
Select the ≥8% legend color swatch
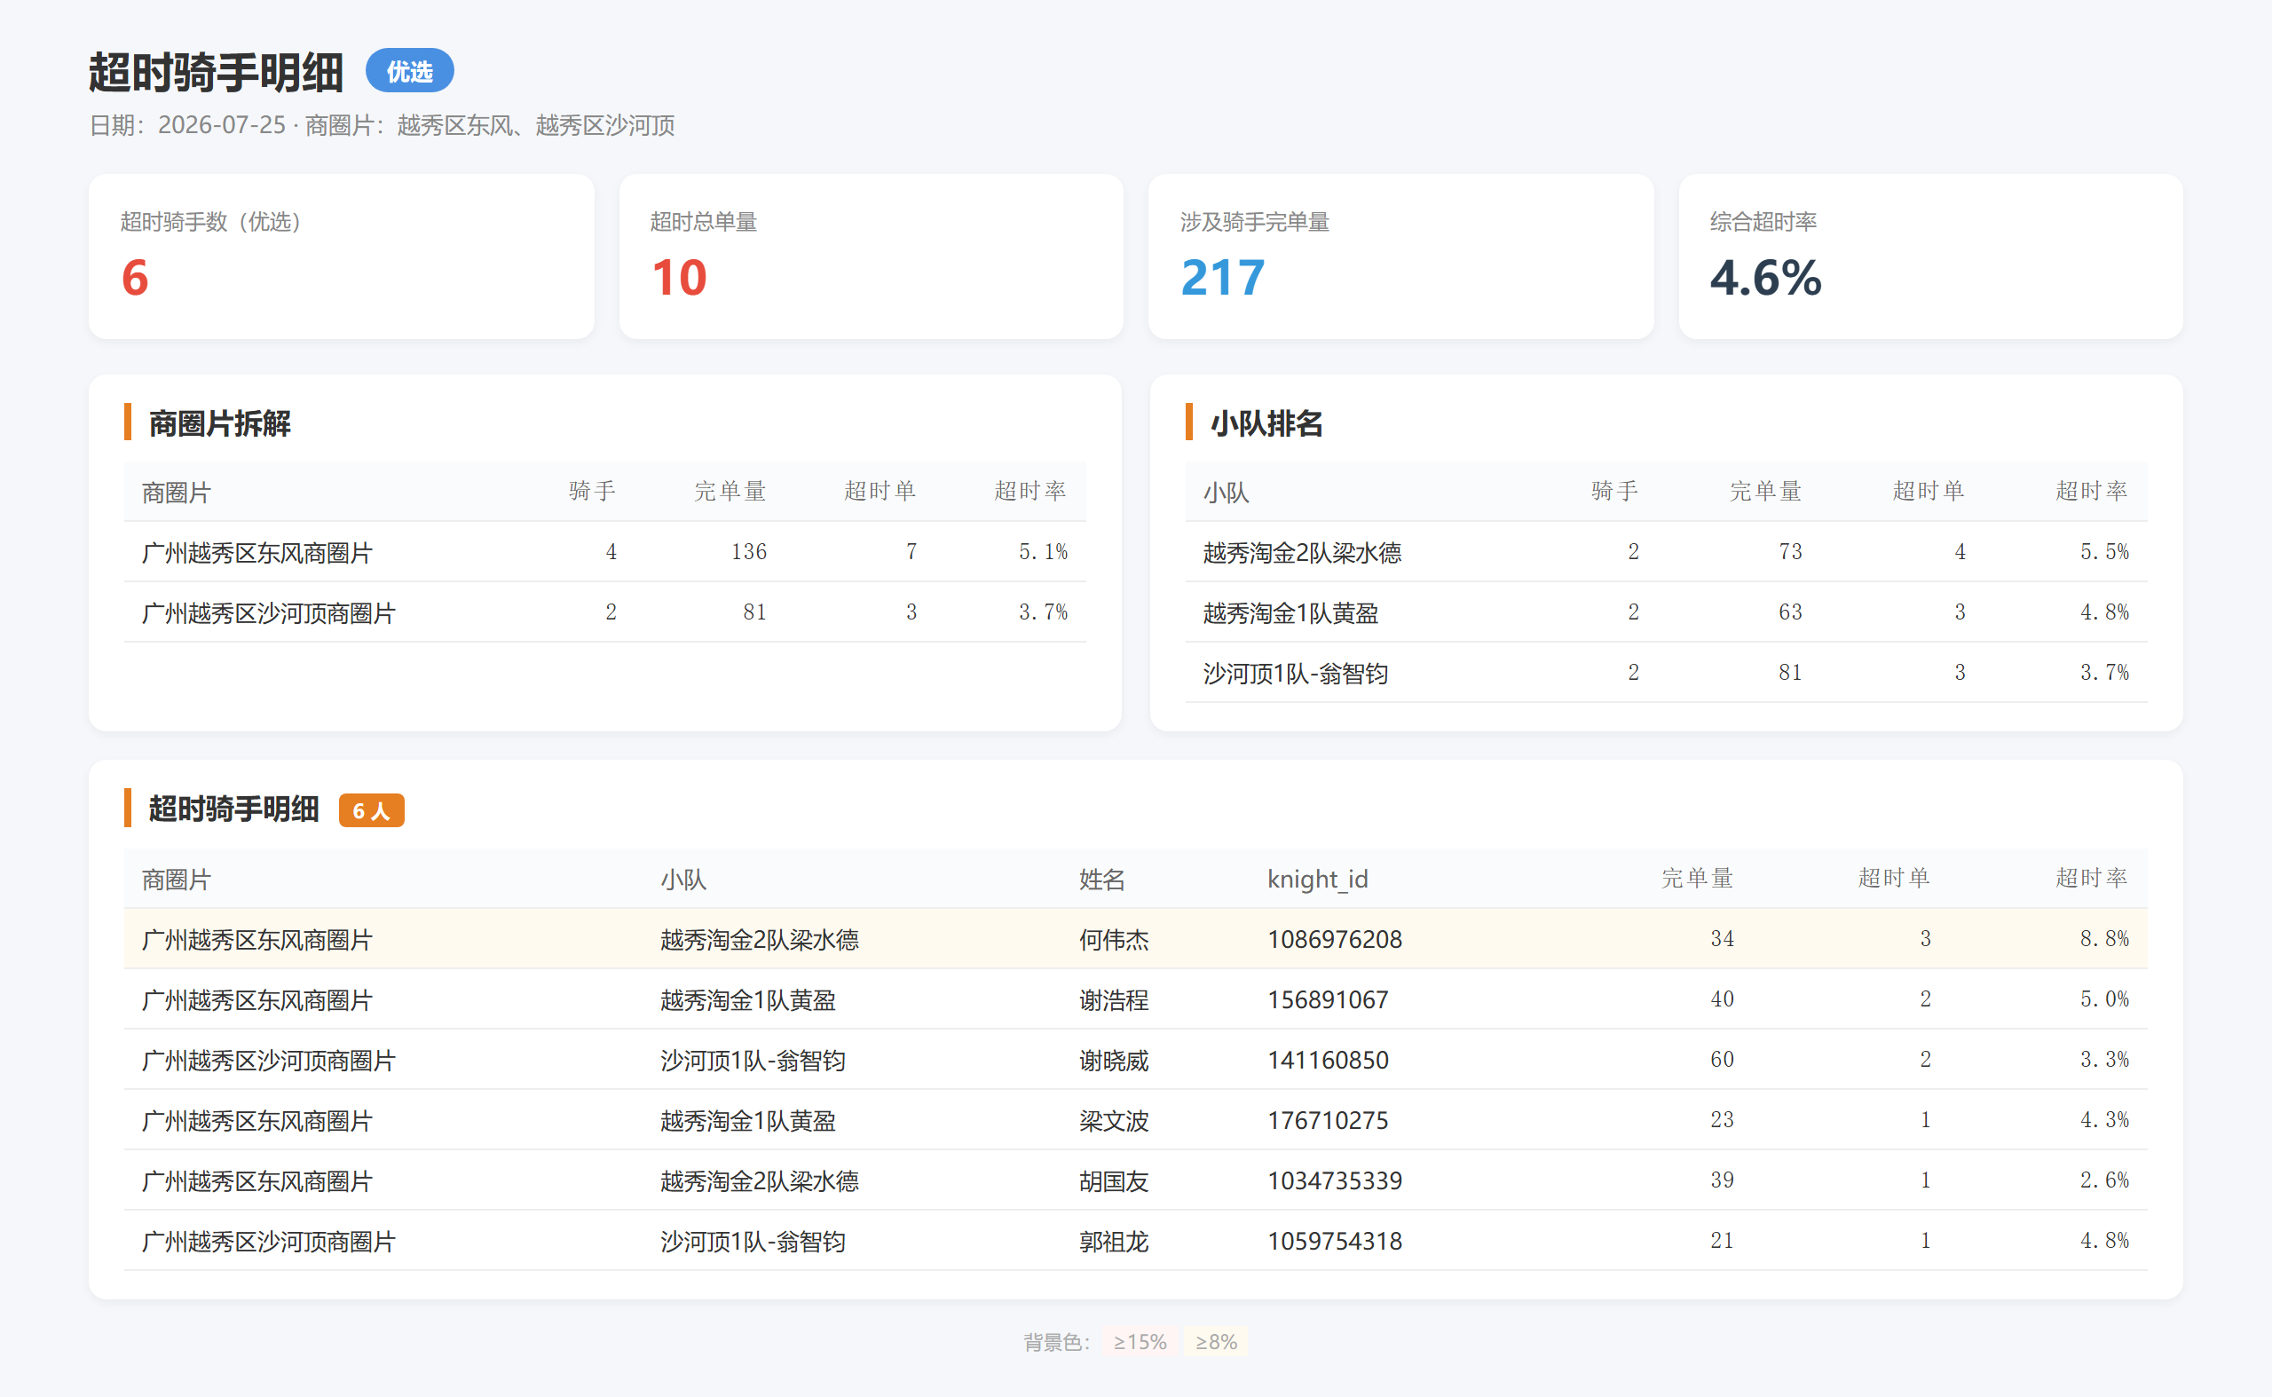[x=1216, y=1342]
